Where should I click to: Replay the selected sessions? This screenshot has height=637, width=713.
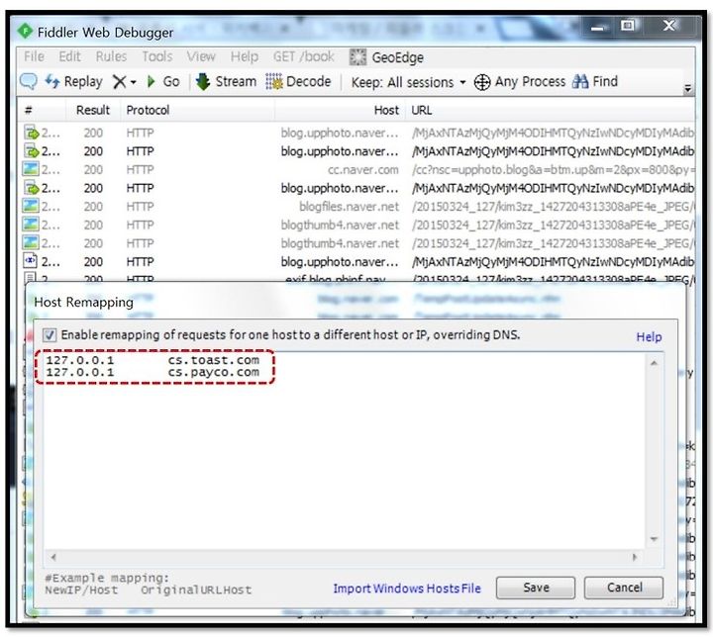click(73, 82)
